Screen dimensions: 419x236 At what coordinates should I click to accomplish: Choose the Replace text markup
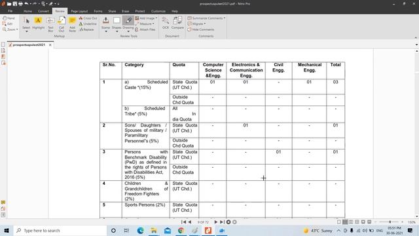coord(86,29)
